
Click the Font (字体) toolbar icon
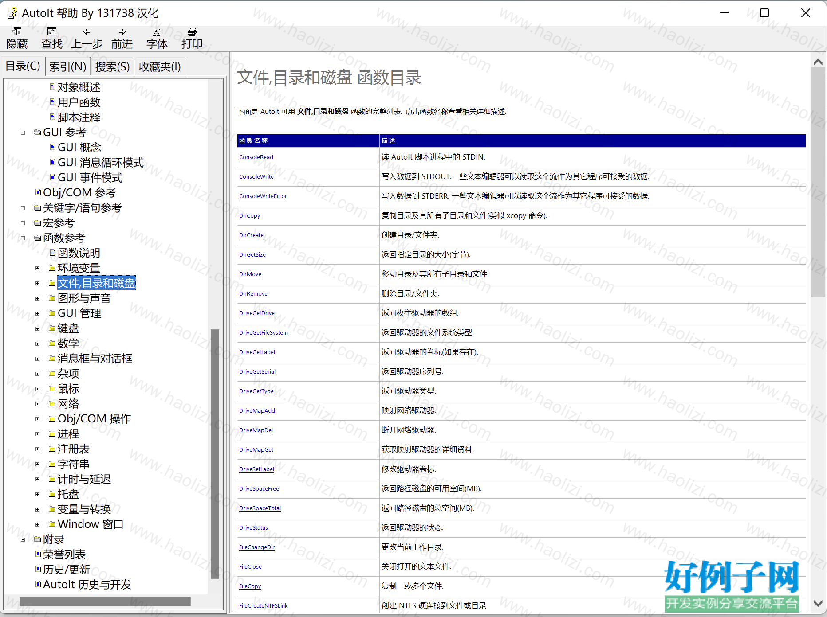(x=157, y=32)
